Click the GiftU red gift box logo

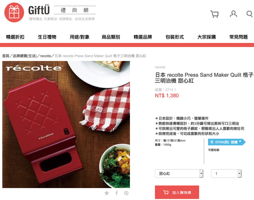pyautogui.click(x=14, y=12)
